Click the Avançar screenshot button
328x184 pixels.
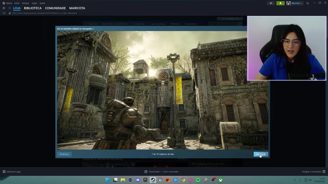click(x=261, y=154)
